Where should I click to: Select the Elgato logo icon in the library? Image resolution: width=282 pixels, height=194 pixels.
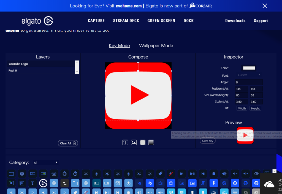click(x=43, y=183)
